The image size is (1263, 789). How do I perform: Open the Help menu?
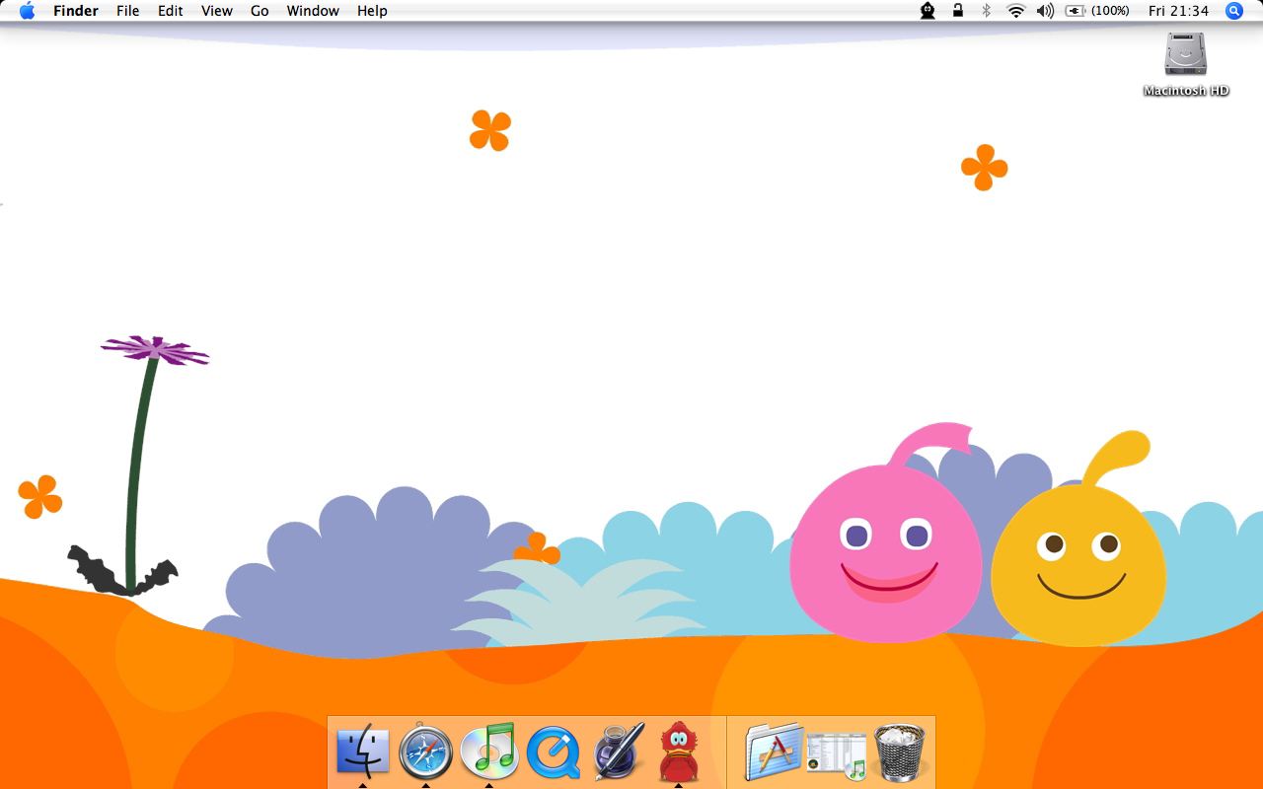[372, 11]
